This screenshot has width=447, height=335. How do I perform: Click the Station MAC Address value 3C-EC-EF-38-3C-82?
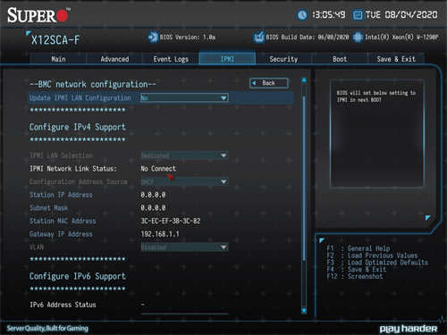click(x=171, y=221)
